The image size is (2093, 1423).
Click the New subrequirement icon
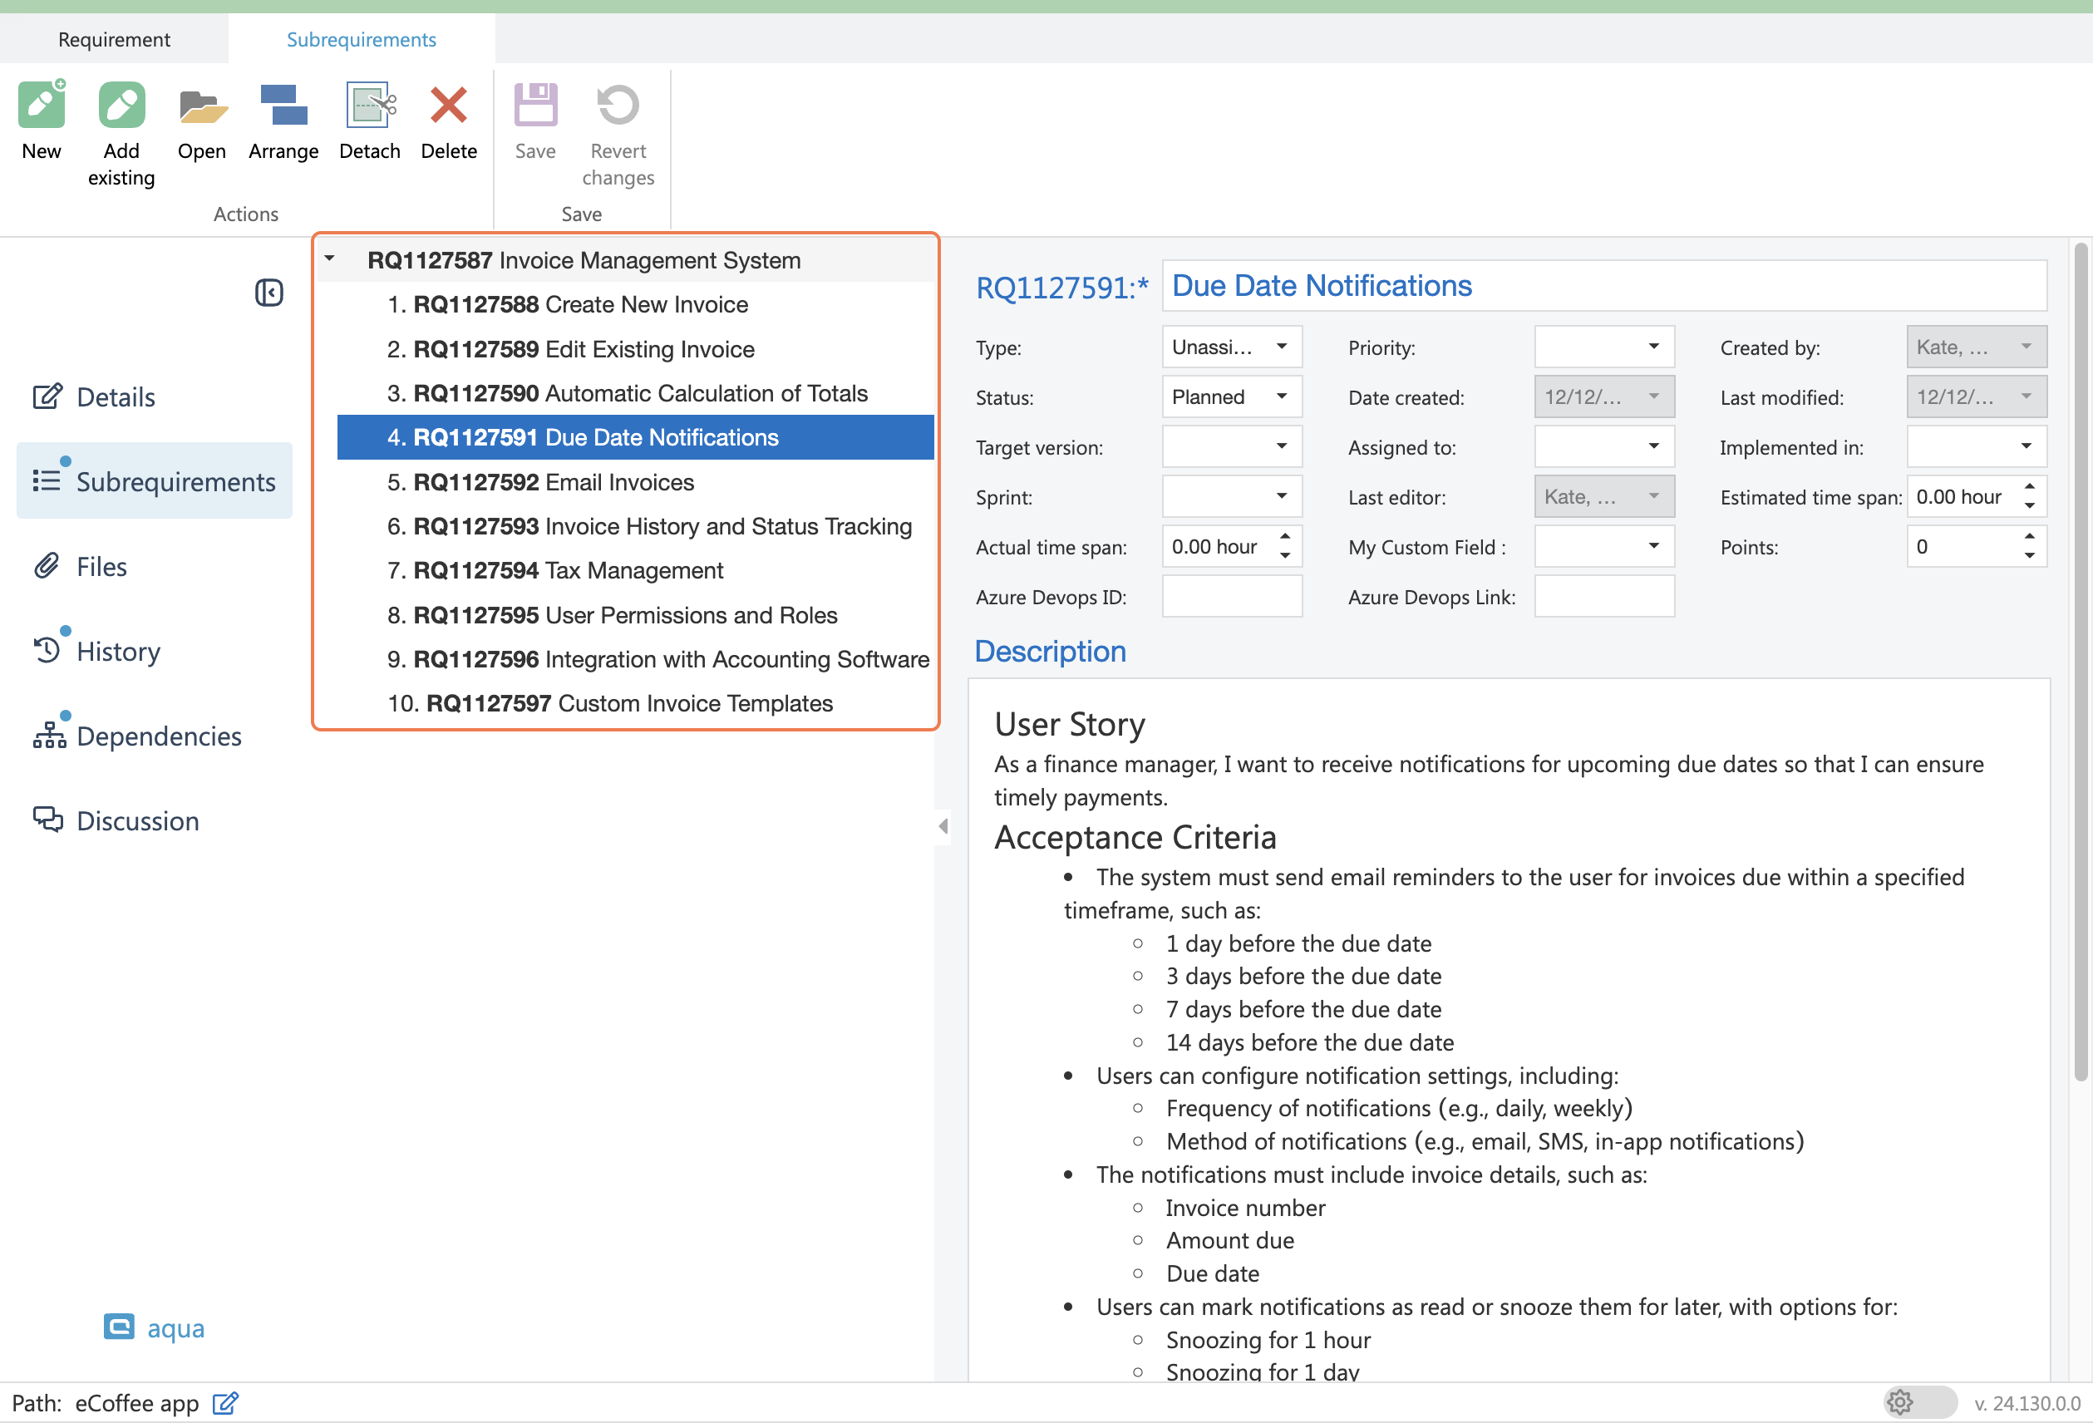[42, 106]
